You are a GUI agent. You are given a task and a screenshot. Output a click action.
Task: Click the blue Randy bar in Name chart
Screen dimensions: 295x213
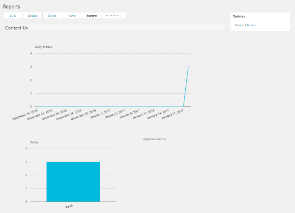click(x=73, y=181)
